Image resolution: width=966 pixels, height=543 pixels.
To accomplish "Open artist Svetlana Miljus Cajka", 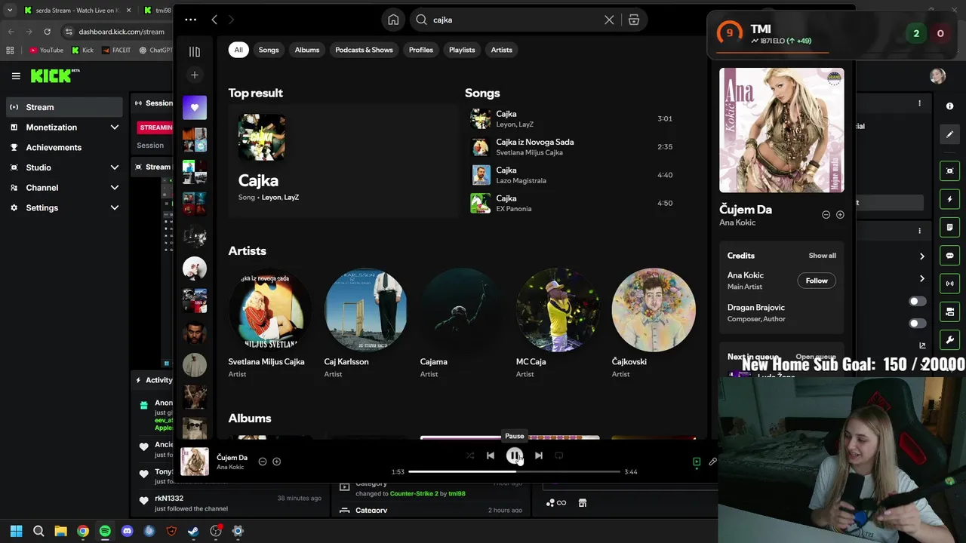I will coord(269,324).
